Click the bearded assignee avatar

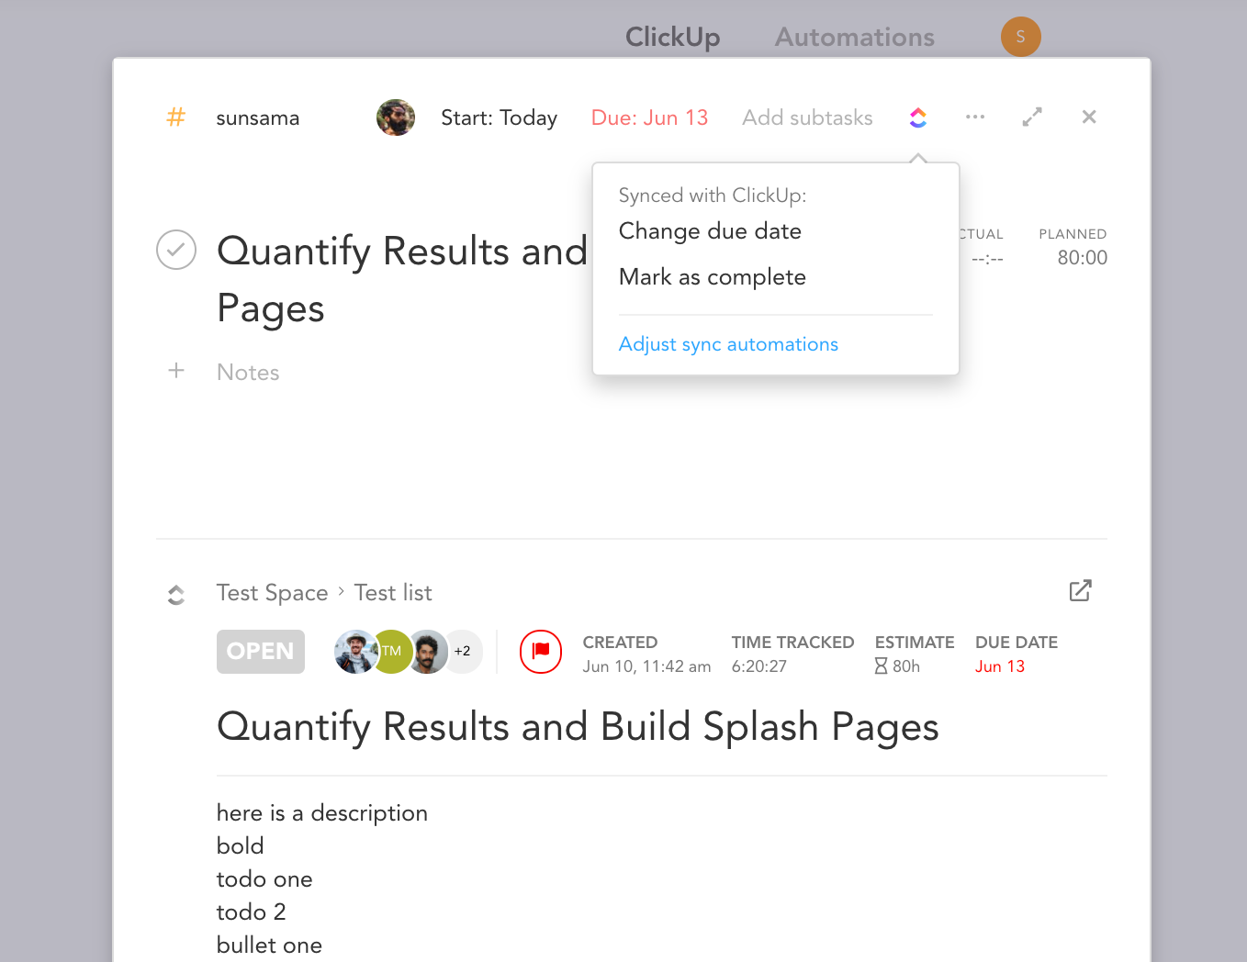click(x=427, y=652)
